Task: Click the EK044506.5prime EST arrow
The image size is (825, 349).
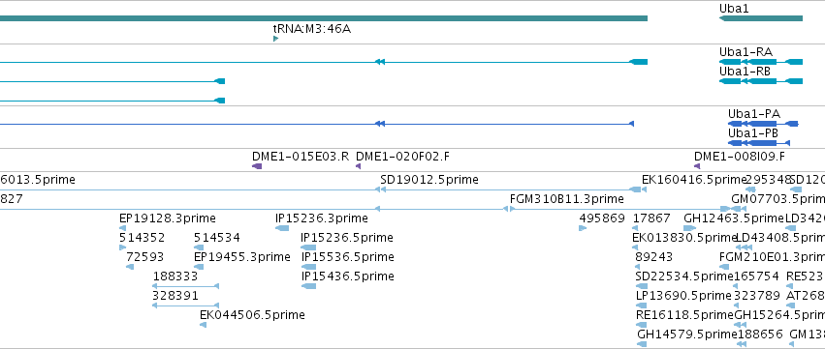Action: point(203,325)
